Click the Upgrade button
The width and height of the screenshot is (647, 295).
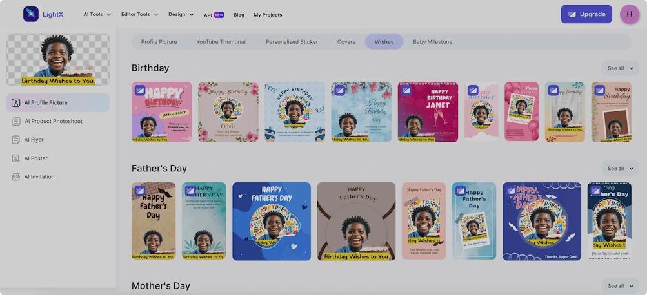click(586, 14)
